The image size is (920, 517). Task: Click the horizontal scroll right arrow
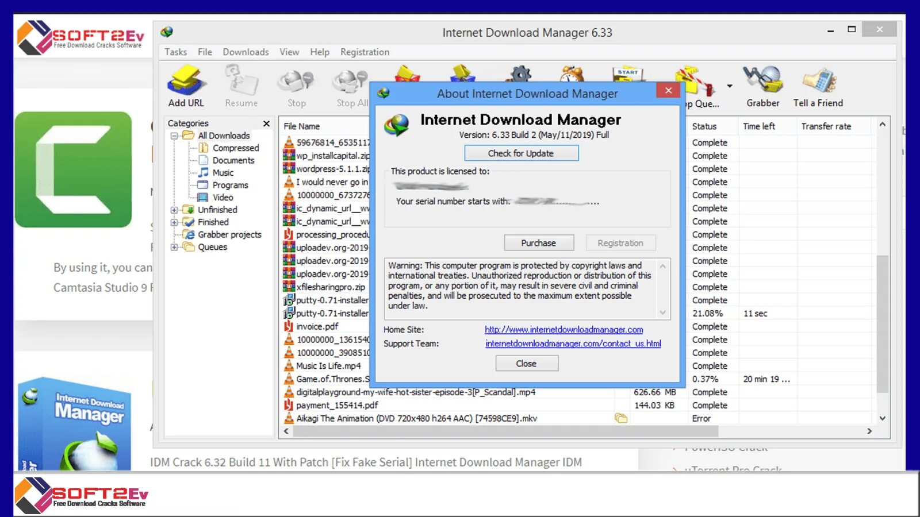click(x=869, y=431)
